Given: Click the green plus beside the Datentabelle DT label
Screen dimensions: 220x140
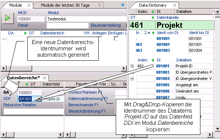Looking at the screenshot, I should (153, 17).
